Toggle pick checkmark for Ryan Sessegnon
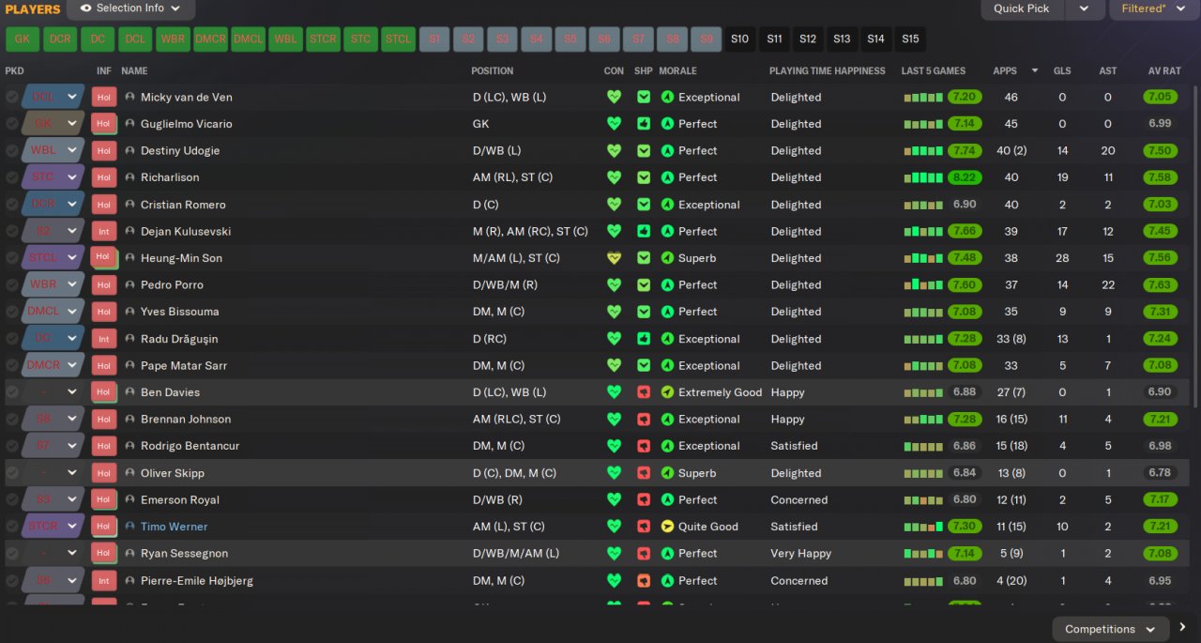 pos(12,554)
